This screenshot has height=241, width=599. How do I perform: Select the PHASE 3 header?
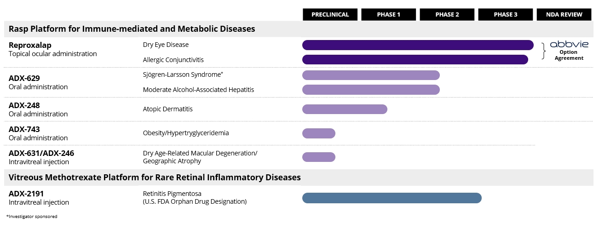pos(505,15)
